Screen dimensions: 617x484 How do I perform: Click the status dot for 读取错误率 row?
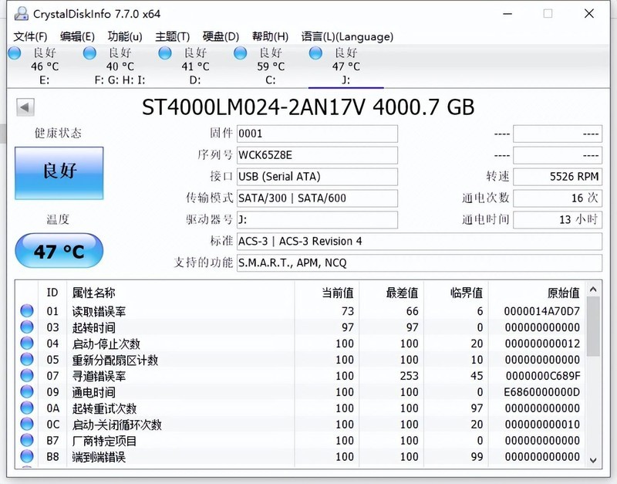27,311
